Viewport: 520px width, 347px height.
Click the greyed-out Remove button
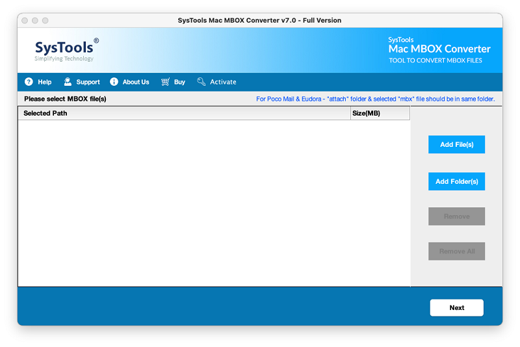tap(456, 216)
